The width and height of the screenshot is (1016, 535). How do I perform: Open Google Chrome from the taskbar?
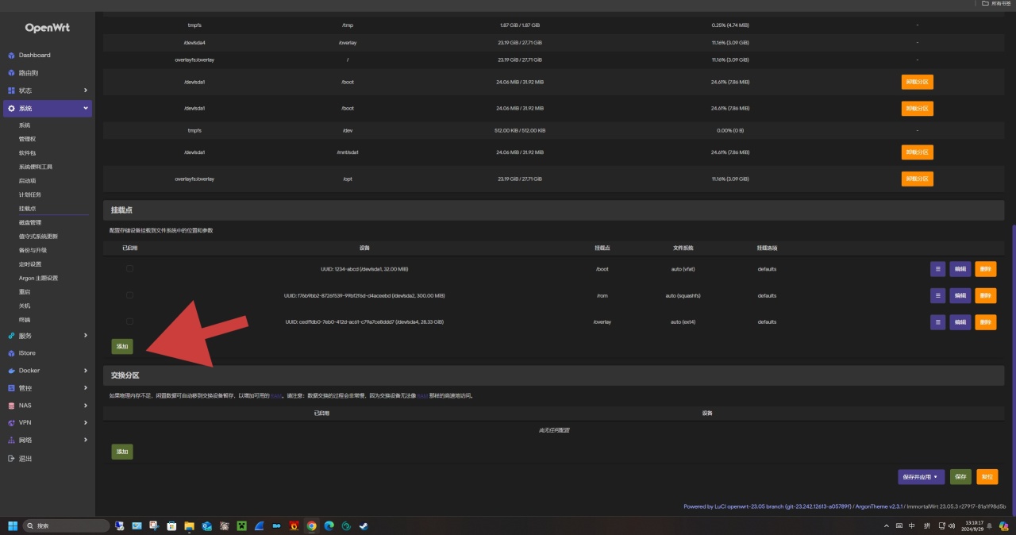[312, 525]
